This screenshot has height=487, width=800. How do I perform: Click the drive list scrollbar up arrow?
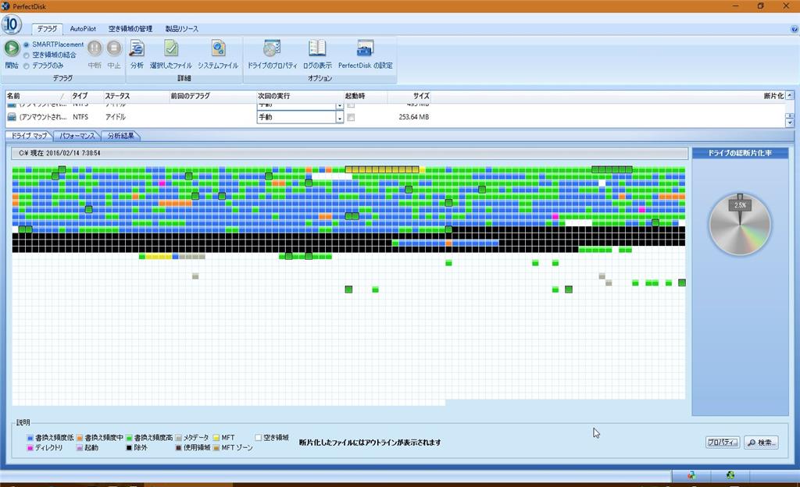[x=790, y=95]
